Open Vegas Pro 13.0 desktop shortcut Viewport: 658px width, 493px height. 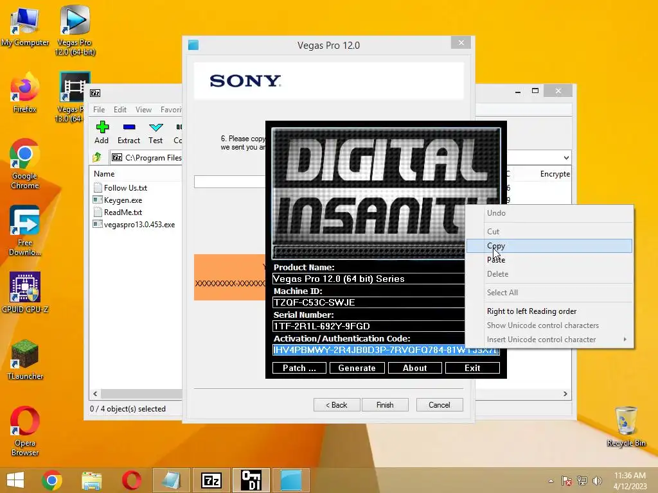click(x=71, y=98)
